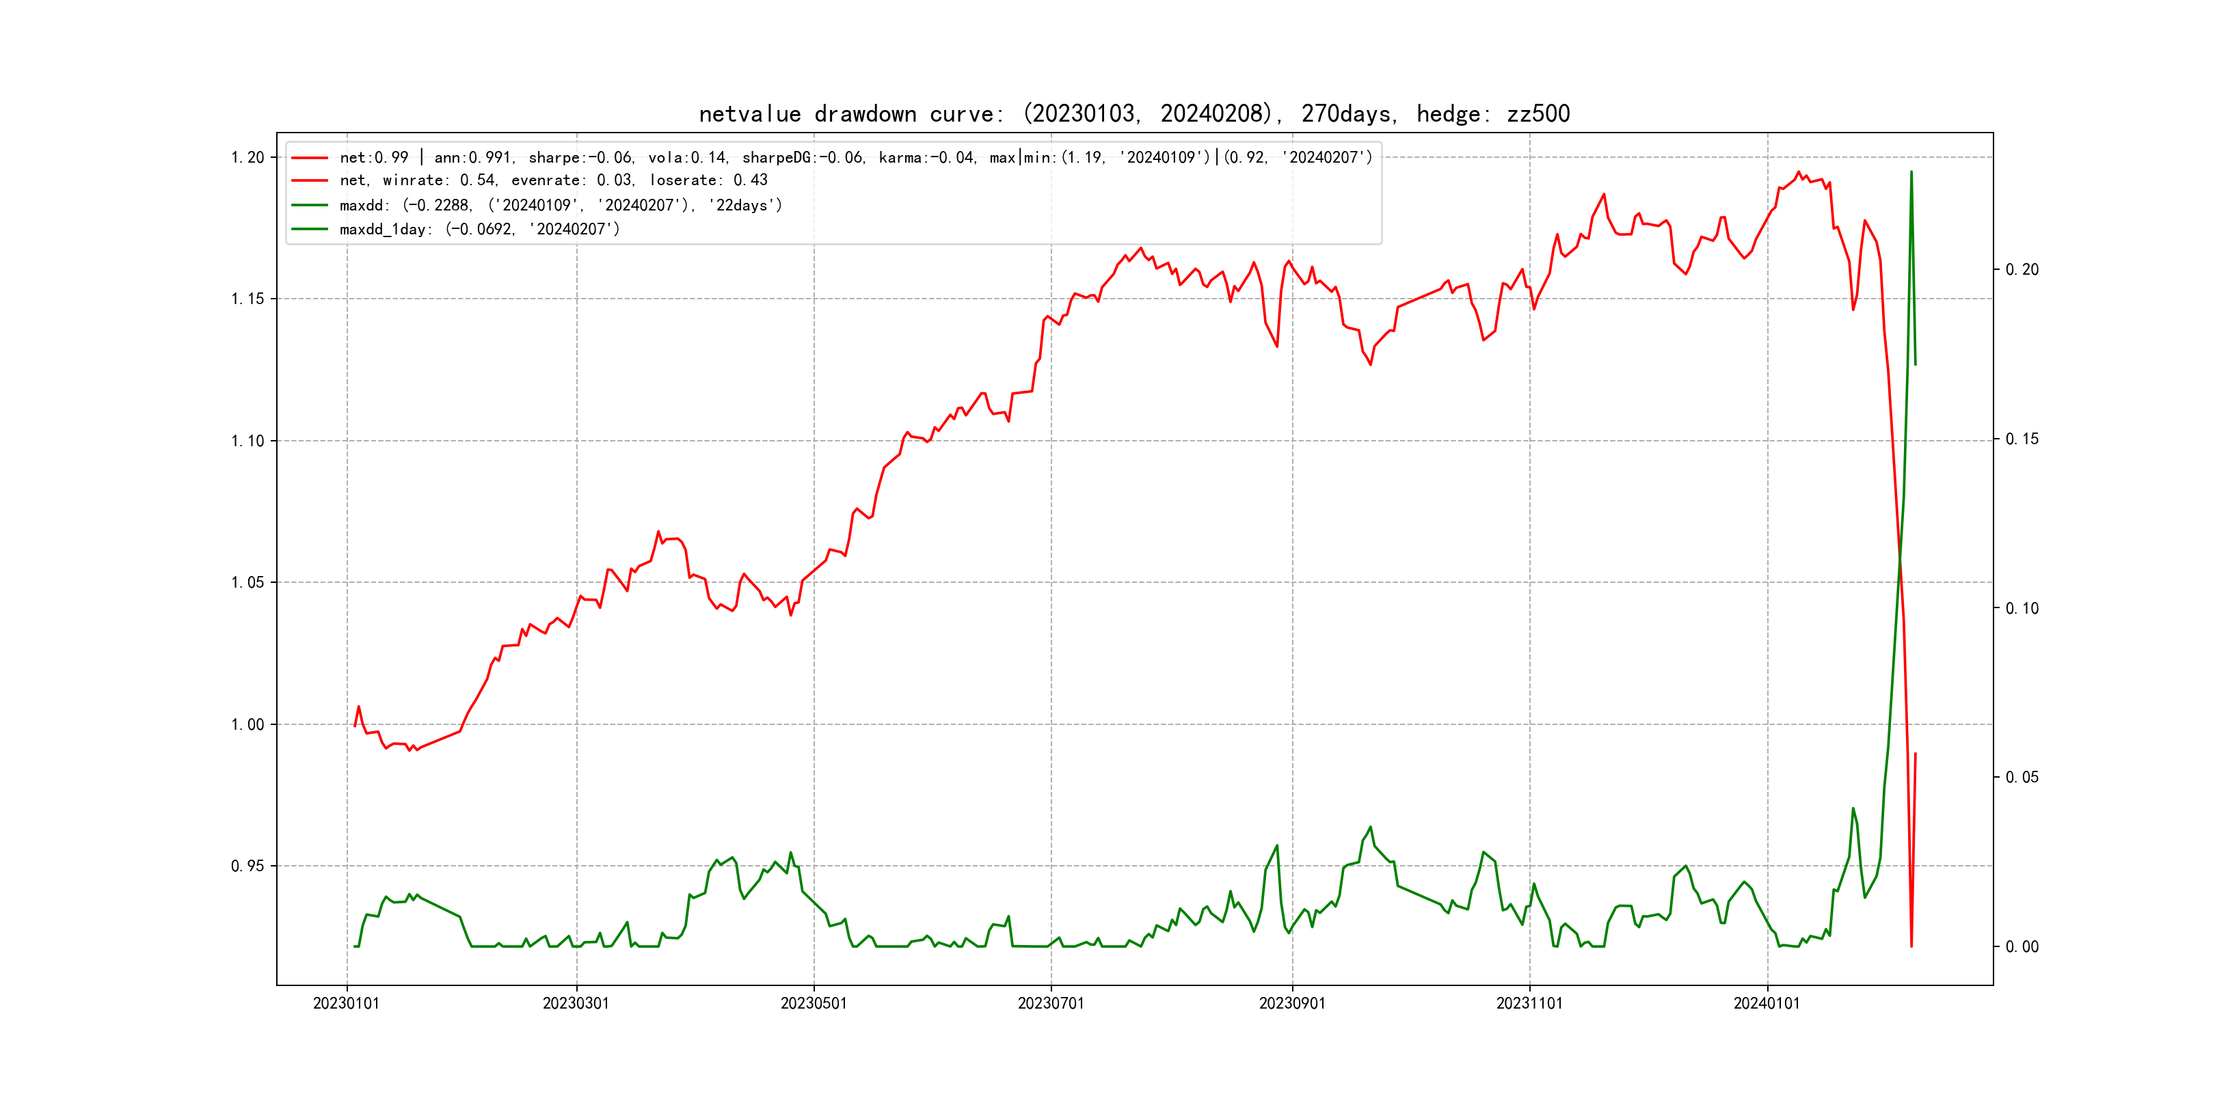Image resolution: width=2215 pixels, height=1107 pixels.
Task: Click the 0.00 right axis tick label
Action: [2022, 947]
